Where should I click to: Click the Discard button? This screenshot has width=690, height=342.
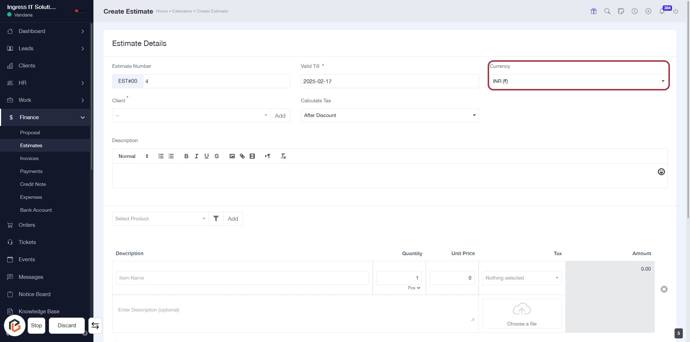66,325
